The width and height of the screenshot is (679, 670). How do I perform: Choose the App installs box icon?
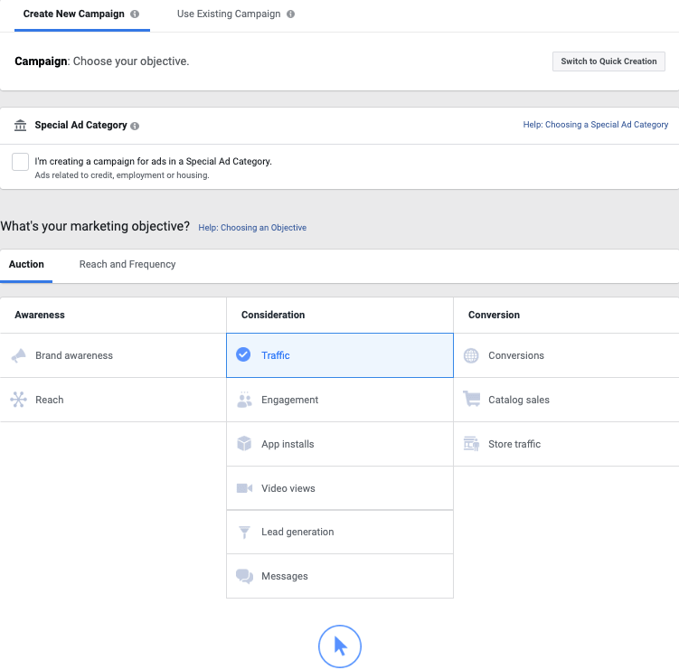244,444
